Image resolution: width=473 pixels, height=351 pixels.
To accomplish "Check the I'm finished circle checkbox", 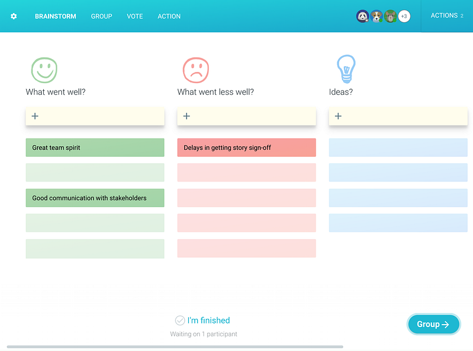I will 180,321.
